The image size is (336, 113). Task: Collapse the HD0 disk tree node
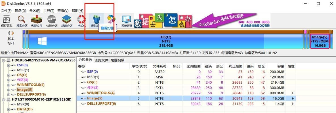(4, 60)
